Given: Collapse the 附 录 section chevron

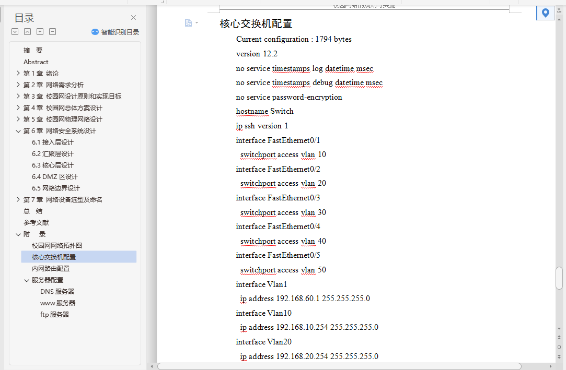Looking at the screenshot, I should (x=18, y=234).
